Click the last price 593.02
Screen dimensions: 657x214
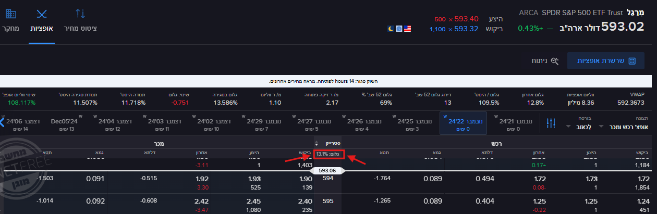[x=623, y=27]
